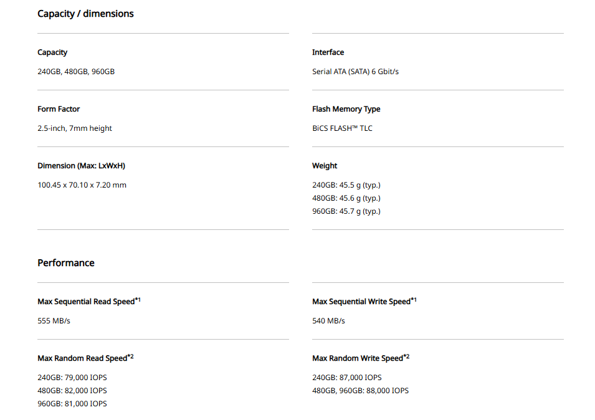
Task: Click the "480GB, 960GB: 88,000 IOPS" line
Action: tap(360, 391)
